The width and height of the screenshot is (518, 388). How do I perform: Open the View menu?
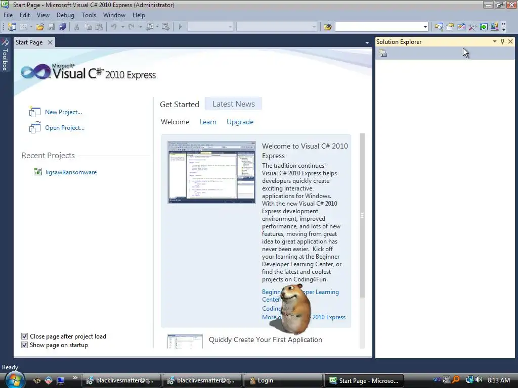tap(44, 15)
